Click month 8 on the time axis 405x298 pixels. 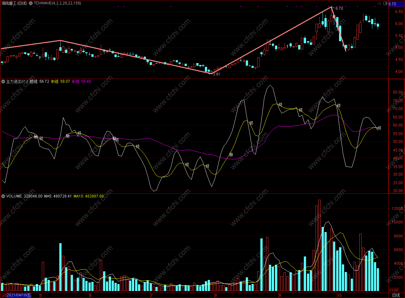(216, 295)
